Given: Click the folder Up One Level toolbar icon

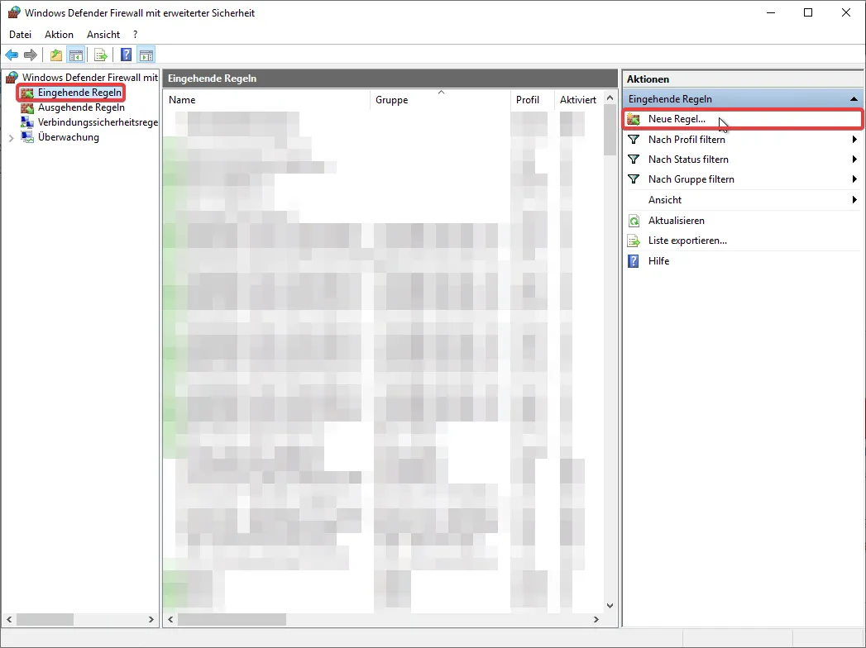Looking at the screenshot, I should tap(55, 55).
